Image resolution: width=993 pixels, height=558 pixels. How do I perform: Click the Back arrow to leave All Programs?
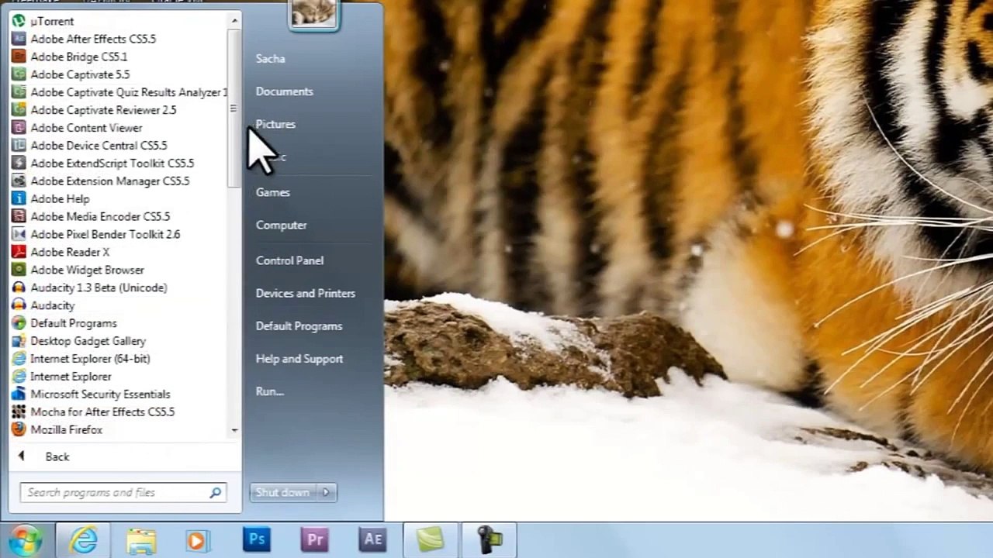coord(21,456)
